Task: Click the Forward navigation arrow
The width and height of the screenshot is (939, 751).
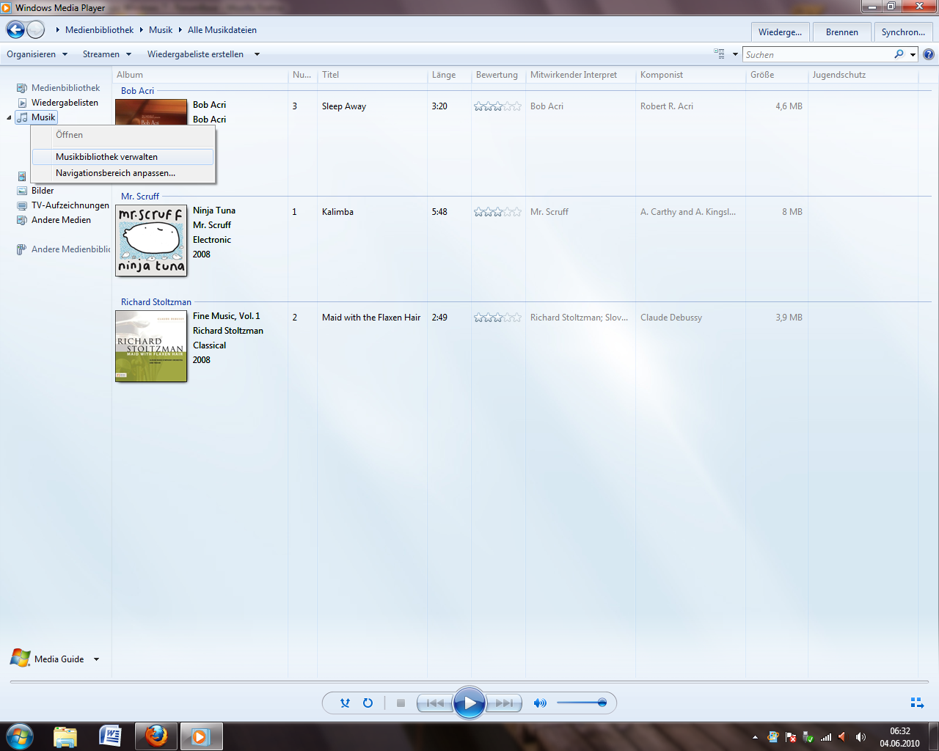Action: click(x=36, y=30)
